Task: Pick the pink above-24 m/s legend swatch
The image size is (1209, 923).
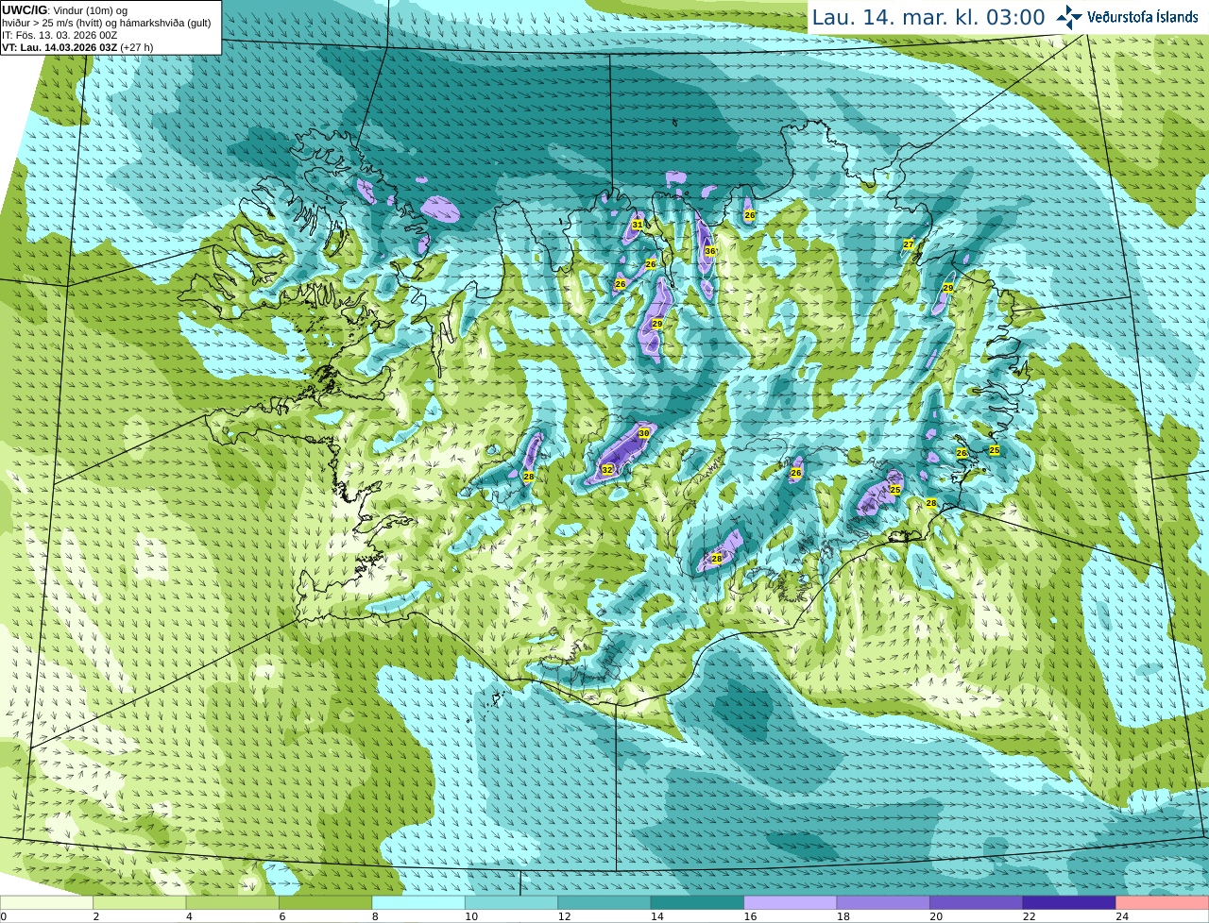Action: 1163,903
